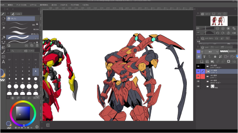
Task: Select brush size 17 preset
Action: tap(36, 72)
